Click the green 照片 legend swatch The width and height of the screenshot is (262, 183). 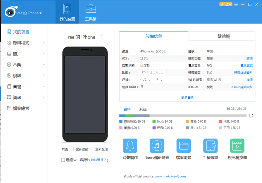pyautogui.click(x=154, y=121)
